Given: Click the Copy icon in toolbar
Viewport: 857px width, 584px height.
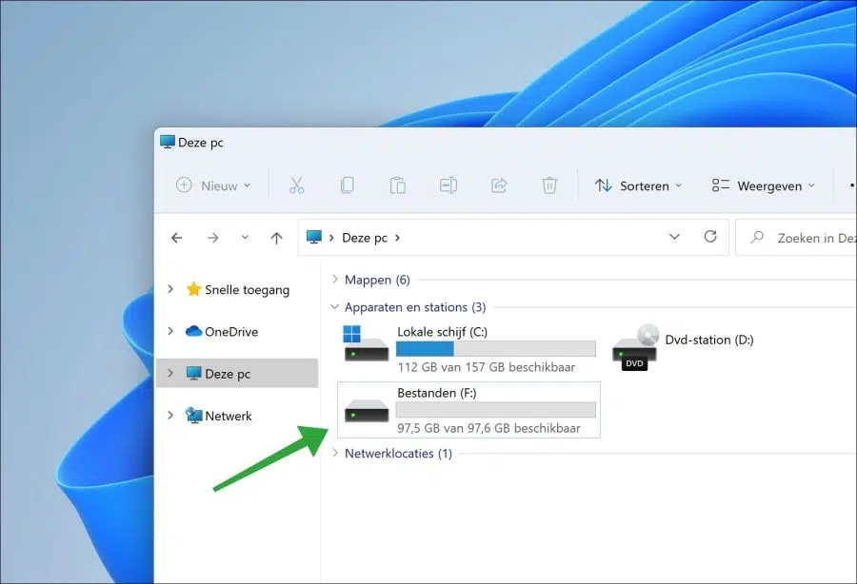Looking at the screenshot, I should [347, 185].
